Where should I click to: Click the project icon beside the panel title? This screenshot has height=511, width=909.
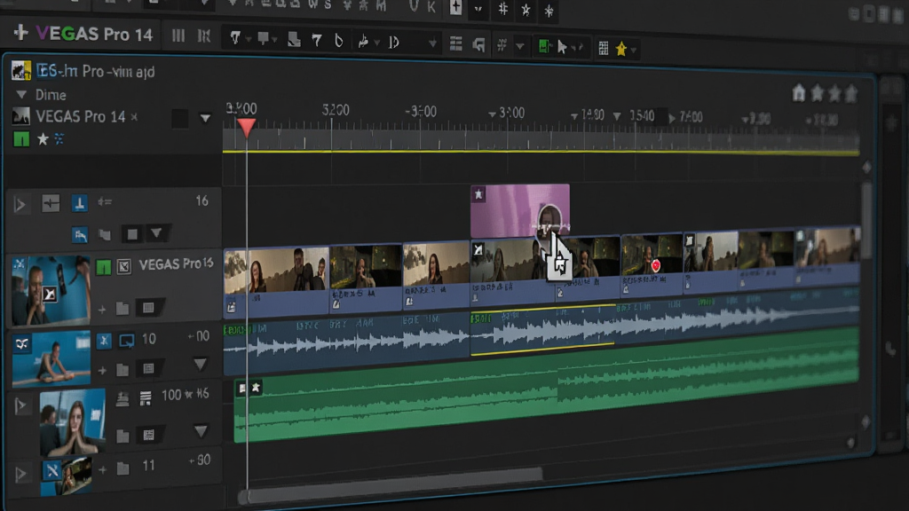(x=21, y=71)
